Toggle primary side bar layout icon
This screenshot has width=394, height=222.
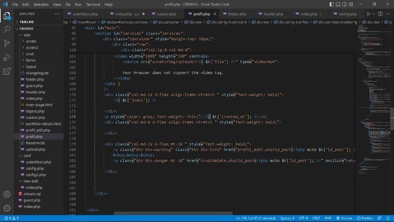point(332,4)
